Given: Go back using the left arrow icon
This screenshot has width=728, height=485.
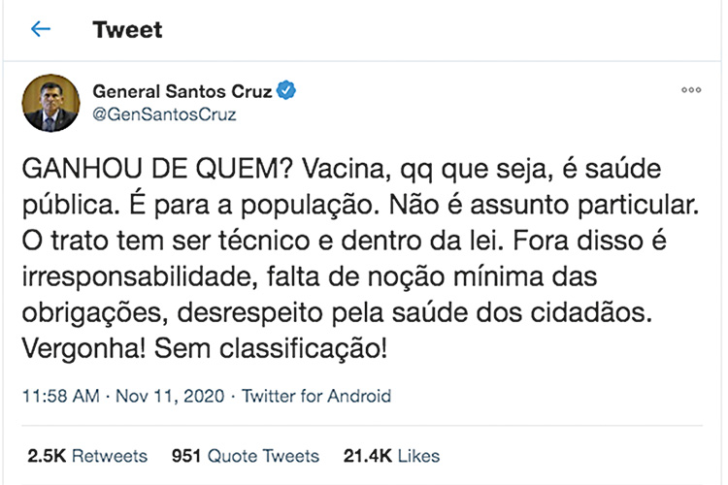Looking at the screenshot, I should pyautogui.click(x=41, y=29).
